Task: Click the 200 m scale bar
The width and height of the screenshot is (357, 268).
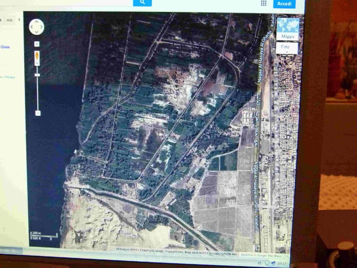Action: pos(44,236)
